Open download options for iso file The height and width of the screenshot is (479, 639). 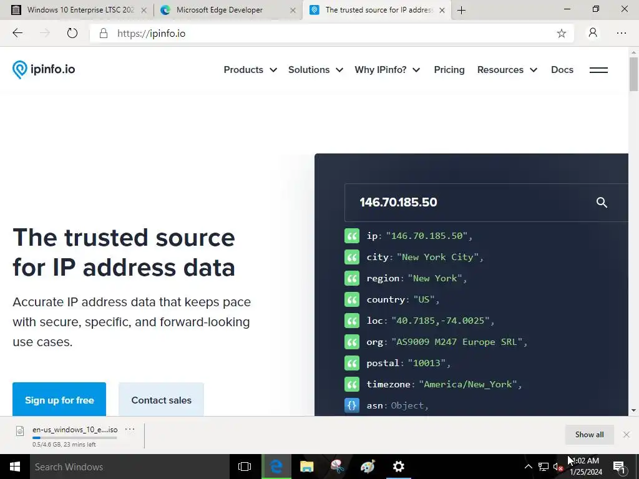click(130, 429)
